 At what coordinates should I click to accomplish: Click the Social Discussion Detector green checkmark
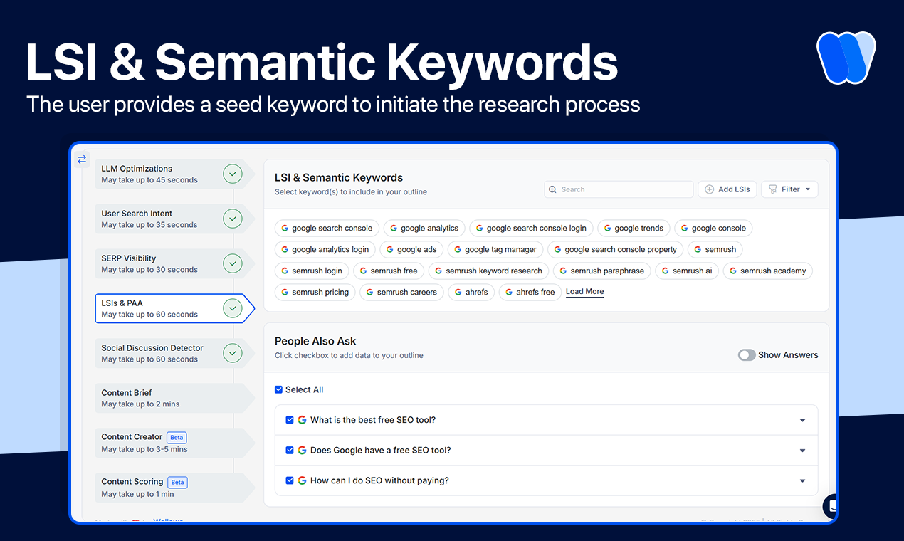[232, 353]
